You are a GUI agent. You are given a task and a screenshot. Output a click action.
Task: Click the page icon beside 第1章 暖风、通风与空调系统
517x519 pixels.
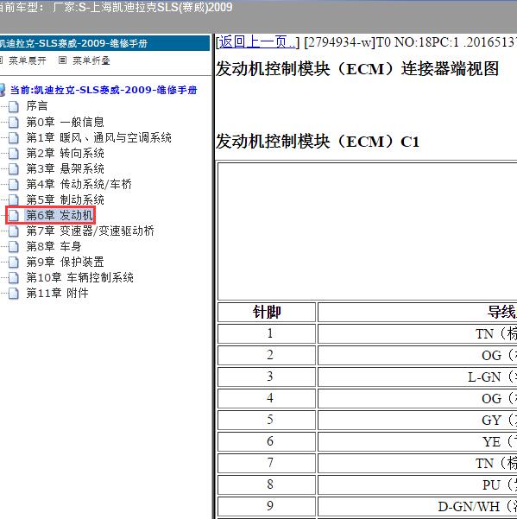click(x=14, y=137)
